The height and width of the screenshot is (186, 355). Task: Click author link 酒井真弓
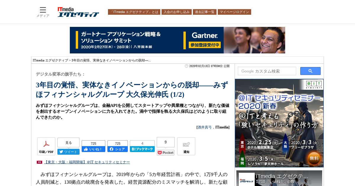[x=205, y=127]
